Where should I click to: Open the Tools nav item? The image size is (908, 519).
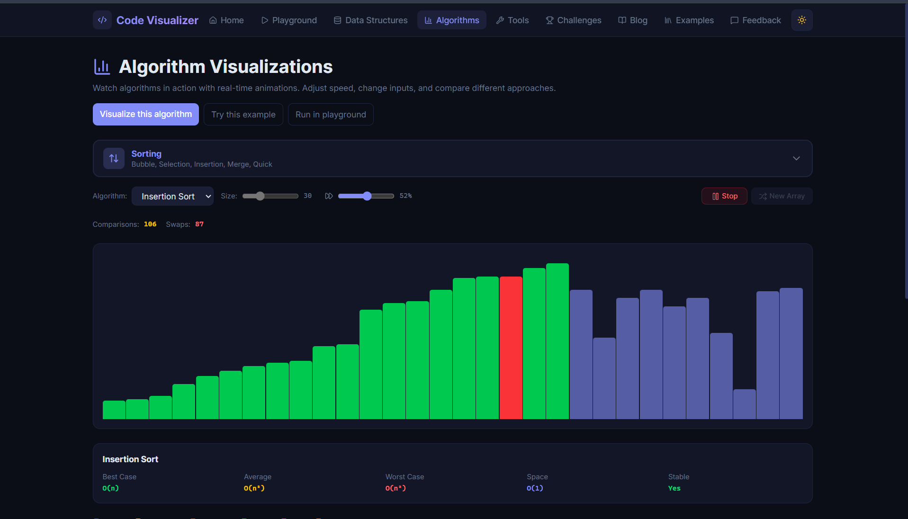[x=512, y=20]
